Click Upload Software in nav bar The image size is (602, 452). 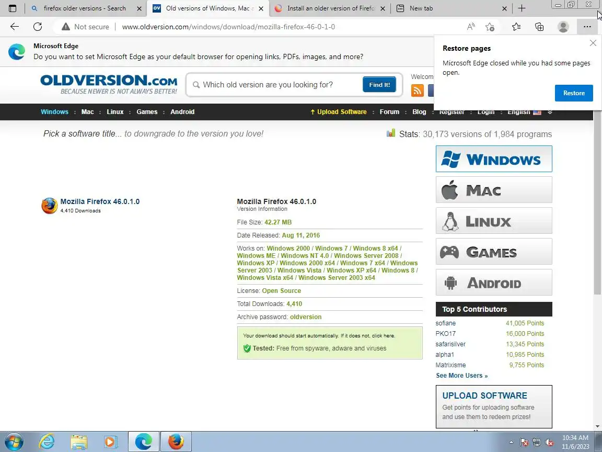[339, 112]
